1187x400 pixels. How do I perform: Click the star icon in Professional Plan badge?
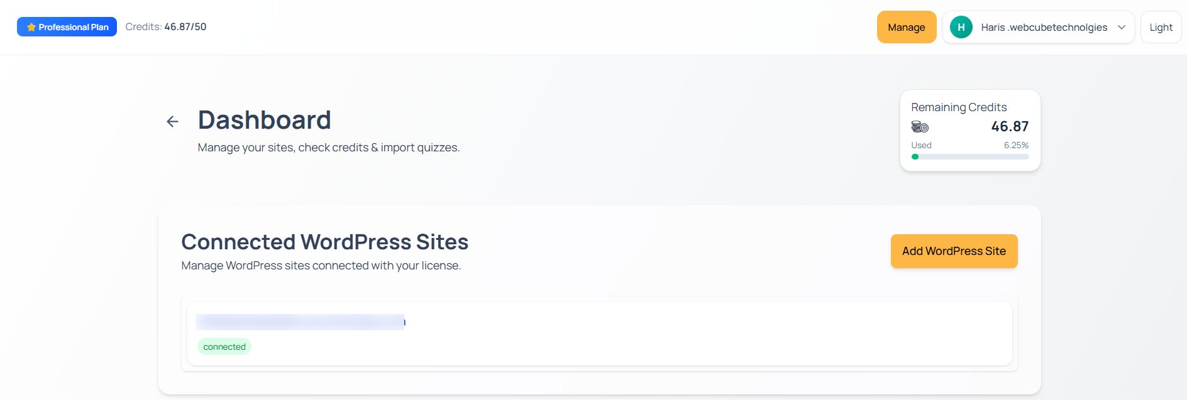[x=31, y=27]
